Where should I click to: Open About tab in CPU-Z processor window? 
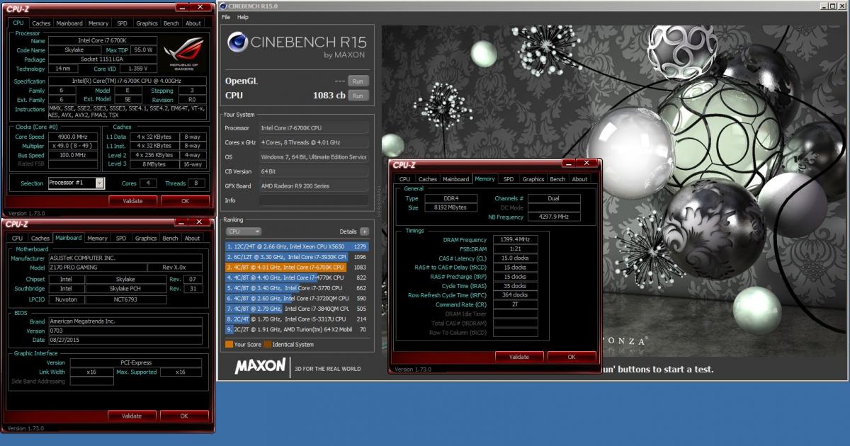193,23
